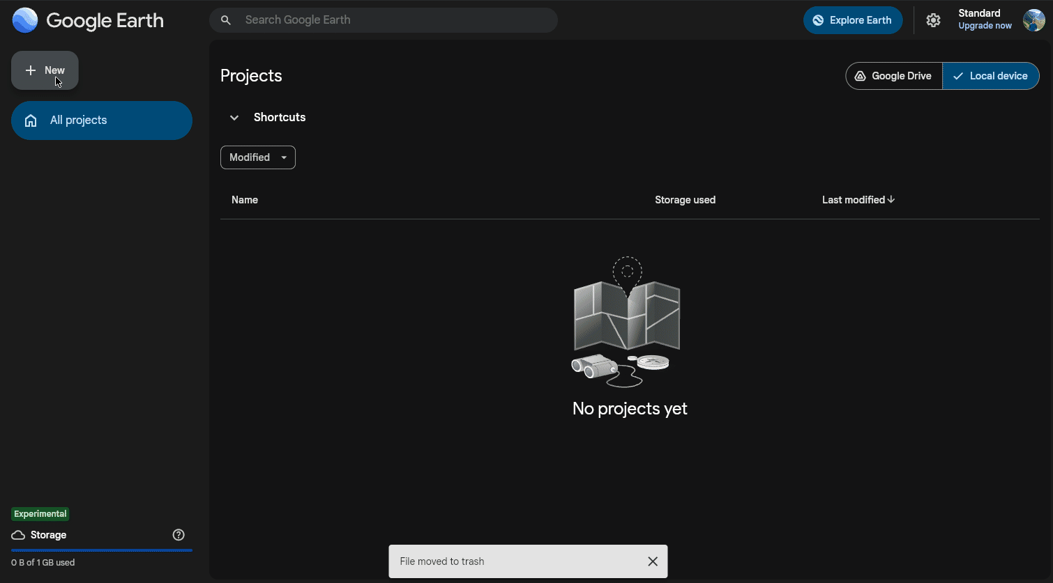Image resolution: width=1053 pixels, height=583 pixels.
Task: Click the search magnifier icon
Action: [x=226, y=20]
